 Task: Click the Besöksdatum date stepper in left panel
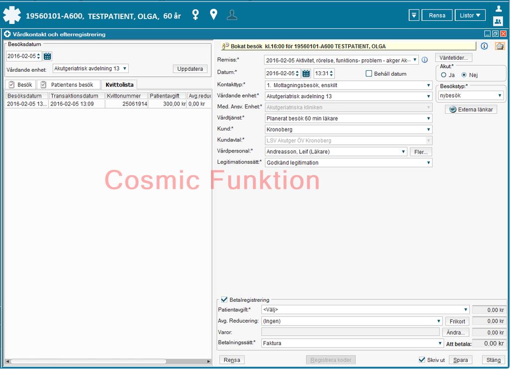point(38,56)
